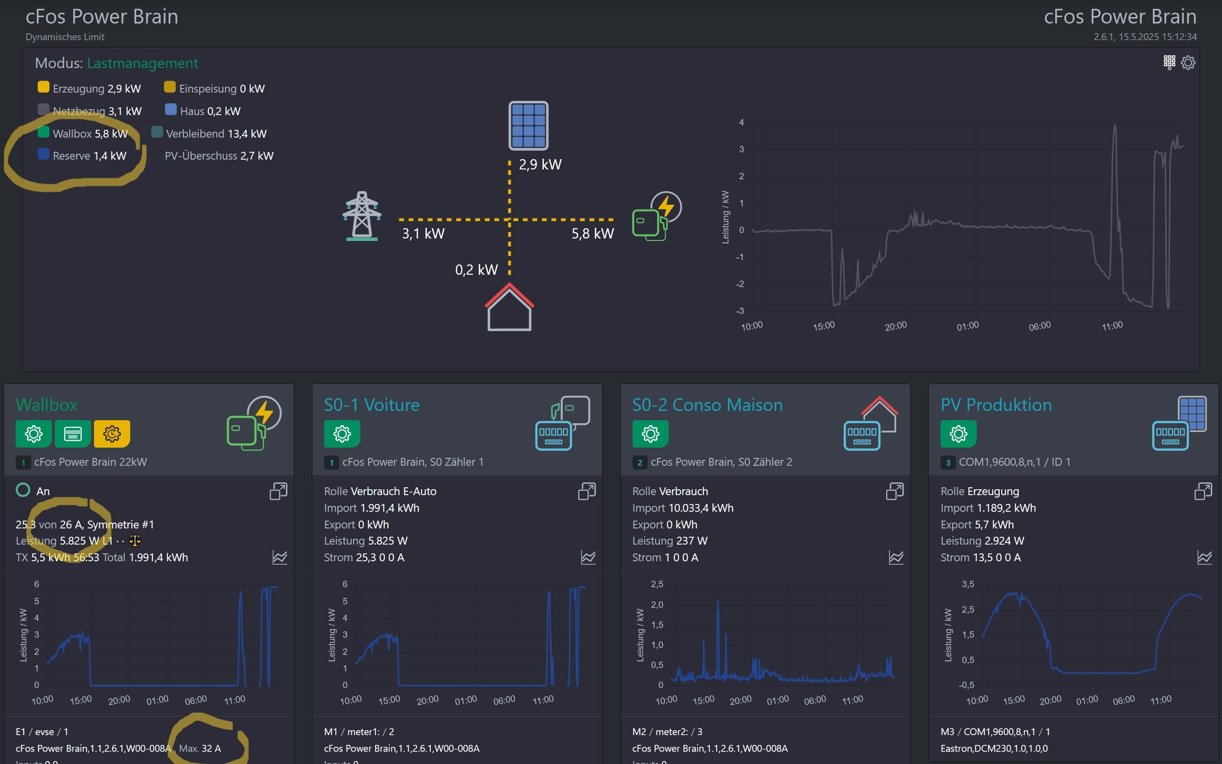Click 'cFos Power Brain 22kW' device label
The width and height of the screenshot is (1222, 764).
tap(91, 462)
